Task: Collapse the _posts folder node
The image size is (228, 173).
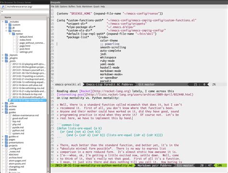Action: tap(3, 61)
